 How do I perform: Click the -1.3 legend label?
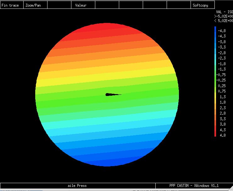[x=222, y=69]
